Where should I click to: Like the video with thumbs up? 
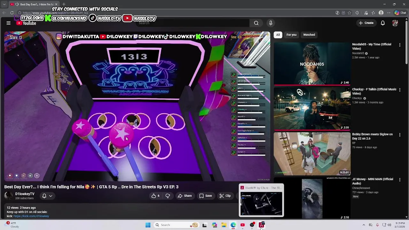pyautogui.click(x=156, y=196)
